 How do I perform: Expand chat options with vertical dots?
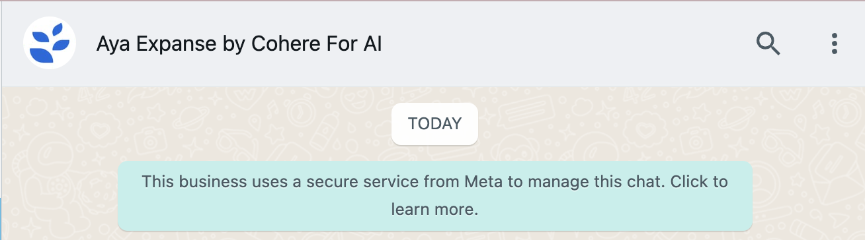pos(835,44)
